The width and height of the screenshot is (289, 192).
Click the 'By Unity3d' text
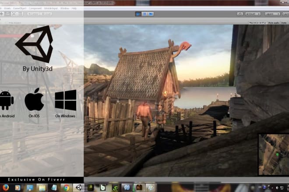(x=38, y=69)
